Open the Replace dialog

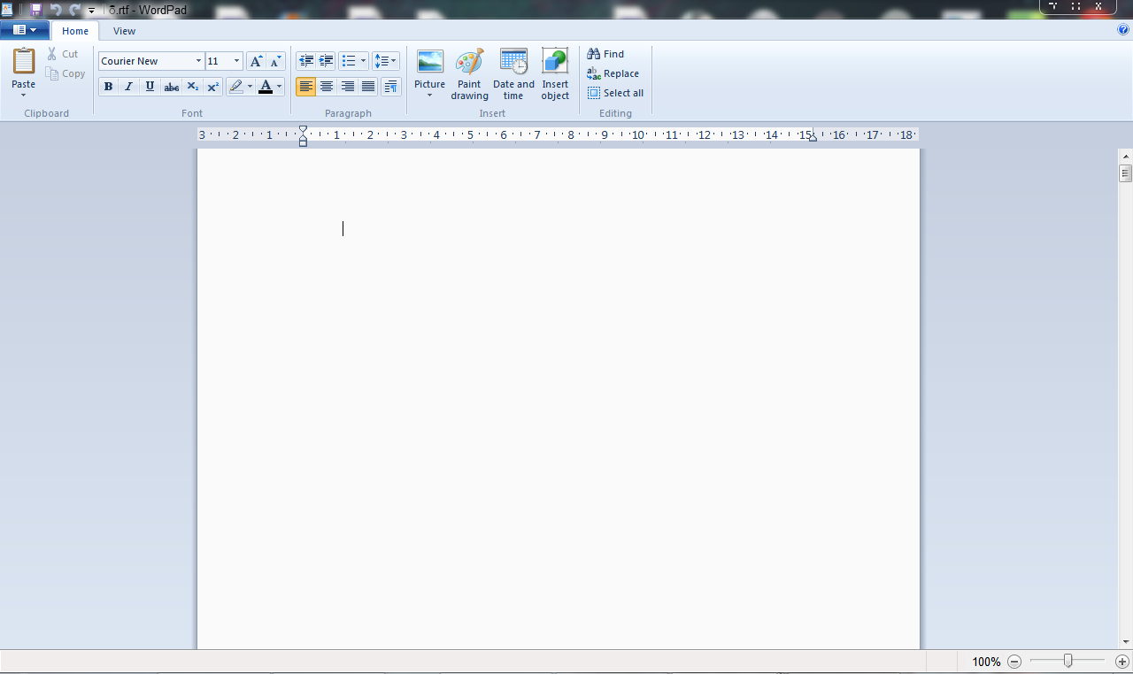pos(613,73)
